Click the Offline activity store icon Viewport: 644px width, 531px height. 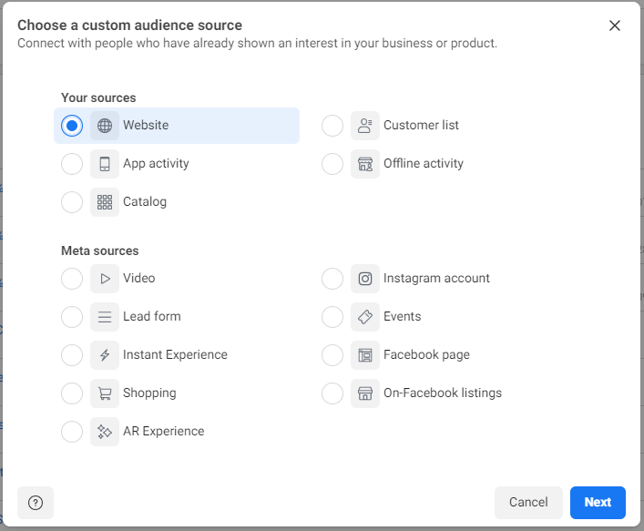[x=365, y=164]
